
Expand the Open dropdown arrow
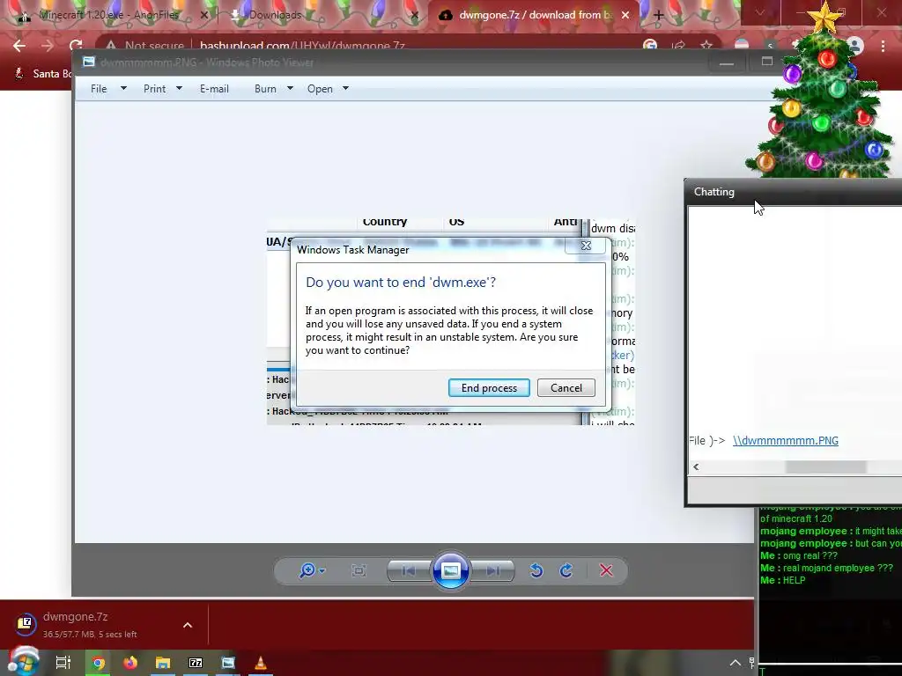click(x=345, y=89)
